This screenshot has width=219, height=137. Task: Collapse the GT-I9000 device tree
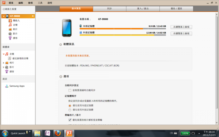(x=4, y=16)
